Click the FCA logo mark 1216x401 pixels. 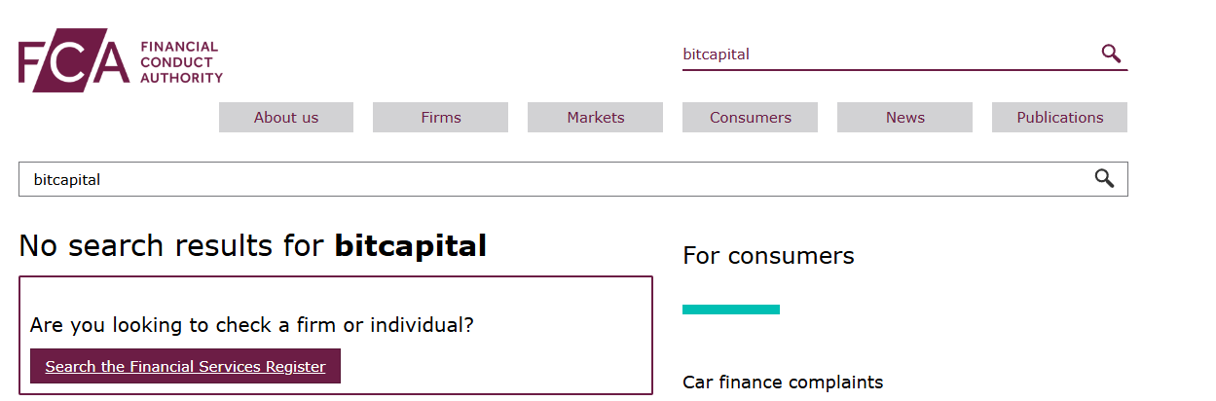point(73,66)
